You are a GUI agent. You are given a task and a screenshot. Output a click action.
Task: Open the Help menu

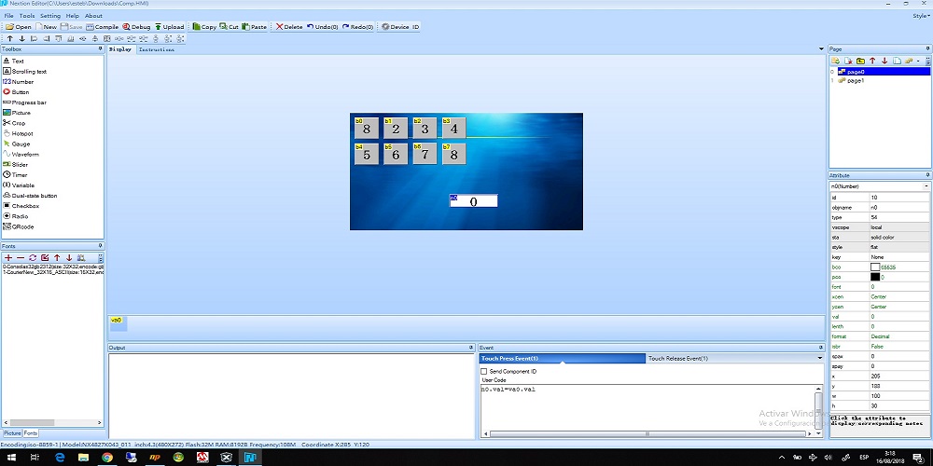(73, 16)
